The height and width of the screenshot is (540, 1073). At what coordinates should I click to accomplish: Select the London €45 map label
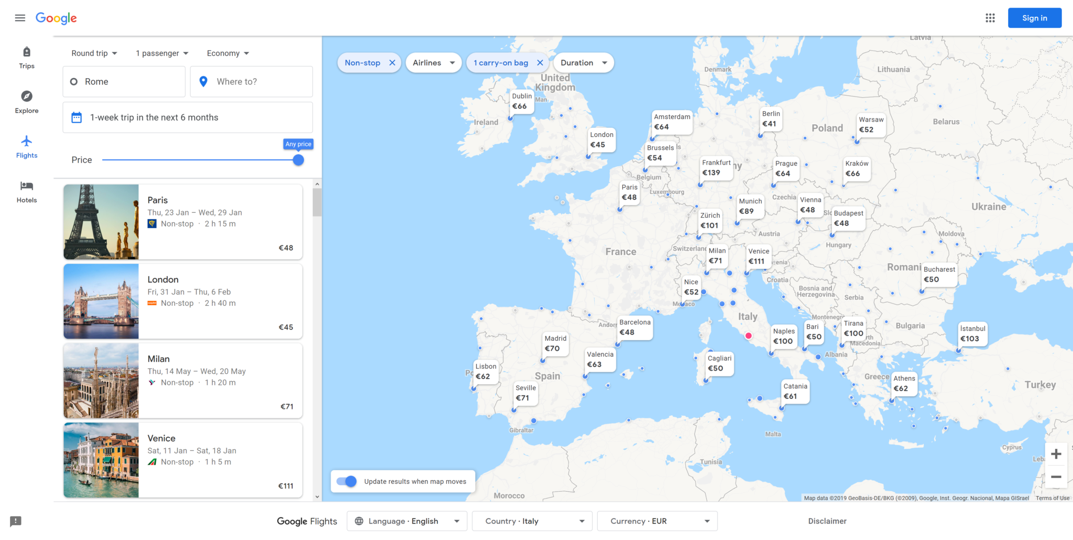pyautogui.click(x=601, y=139)
